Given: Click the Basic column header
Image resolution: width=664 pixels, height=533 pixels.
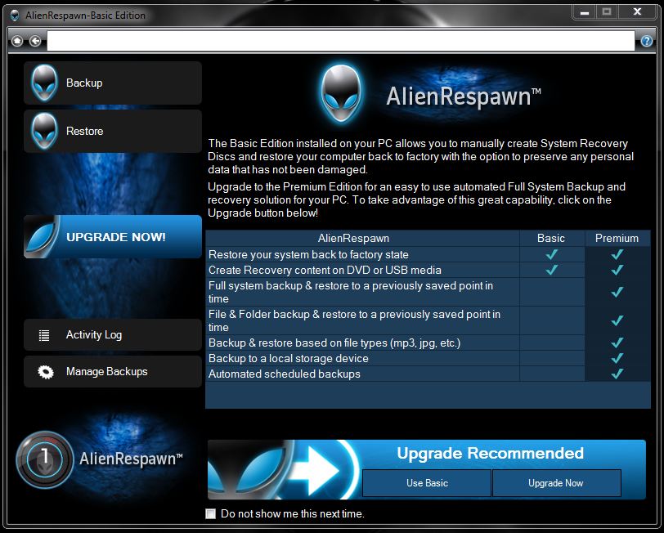Looking at the screenshot, I should pyautogui.click(x=551, y=239).
